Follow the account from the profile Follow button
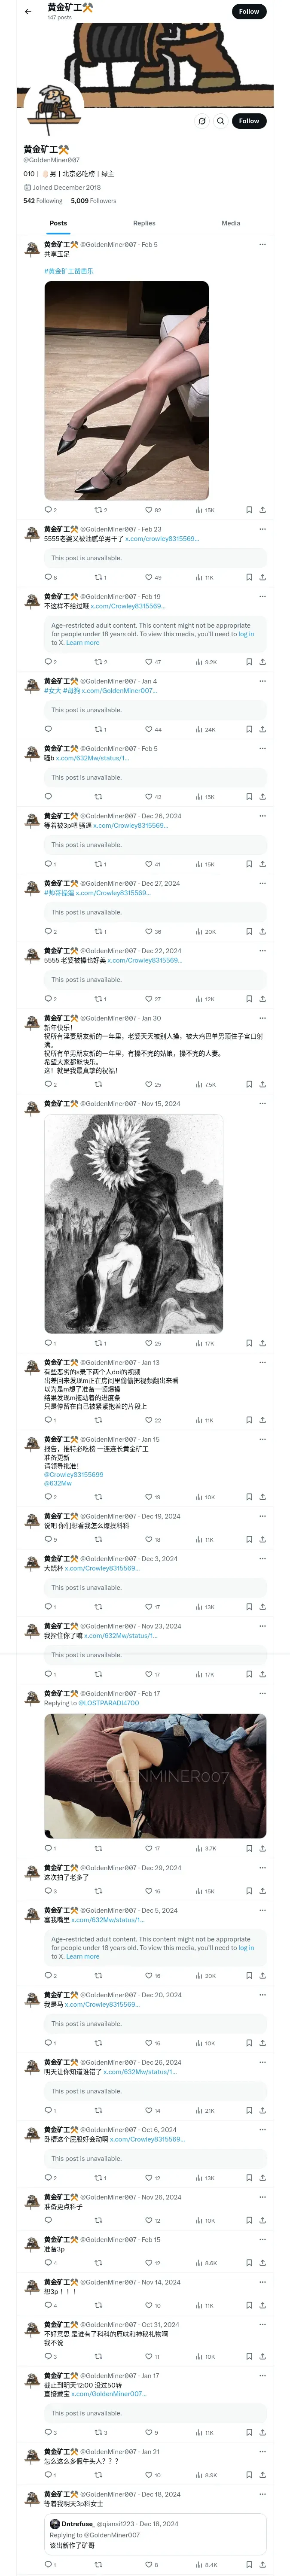 click(x=249, y=121)
